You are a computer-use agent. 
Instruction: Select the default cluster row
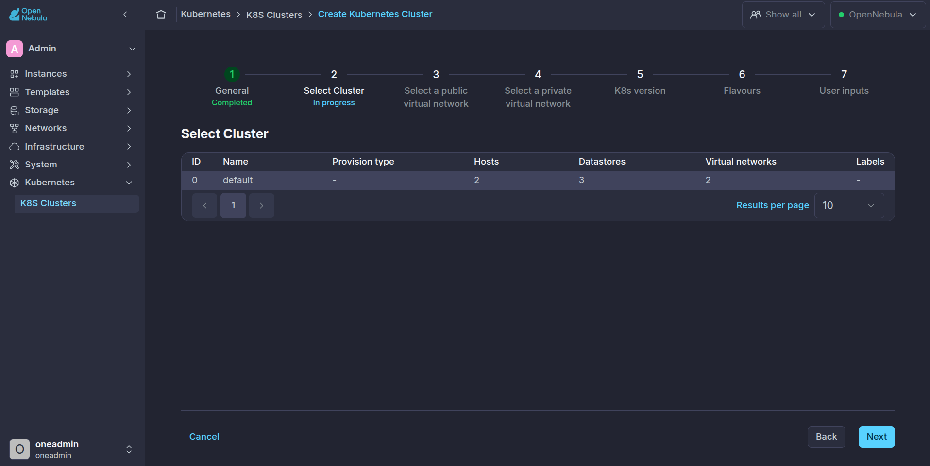point(538,180)
